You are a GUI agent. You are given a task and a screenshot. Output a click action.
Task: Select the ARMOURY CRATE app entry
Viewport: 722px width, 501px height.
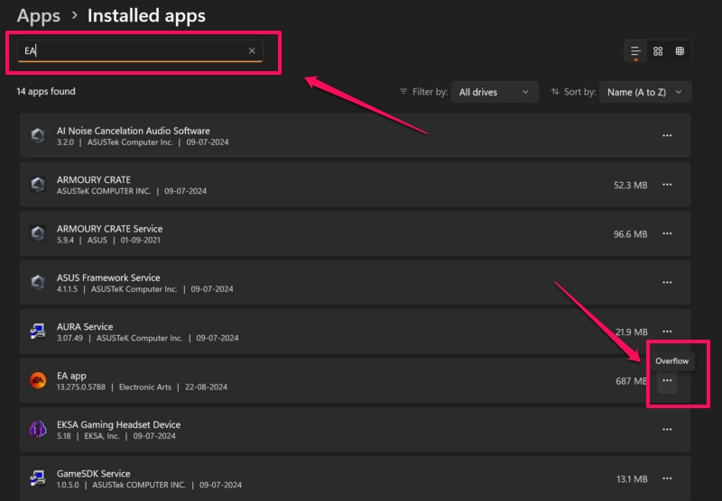tap(271, 185)
